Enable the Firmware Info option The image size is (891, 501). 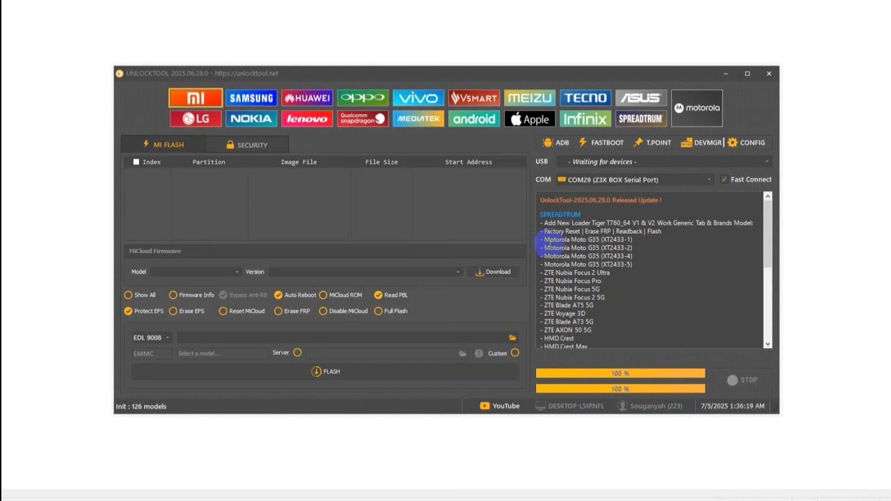tap(191, 295)
